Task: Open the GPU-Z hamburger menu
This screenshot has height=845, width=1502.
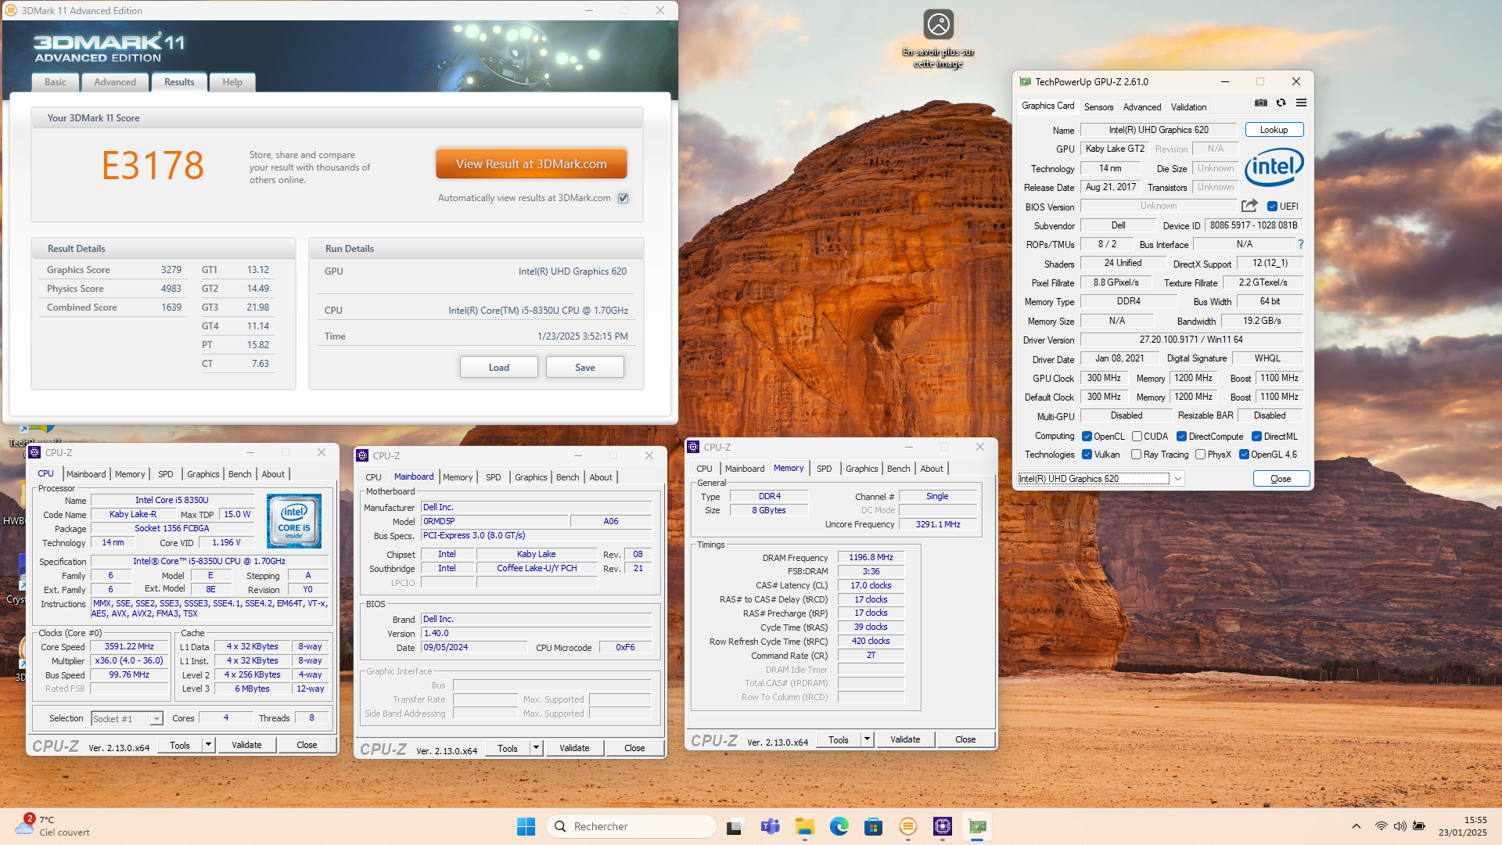Action: pos(1301,103)
